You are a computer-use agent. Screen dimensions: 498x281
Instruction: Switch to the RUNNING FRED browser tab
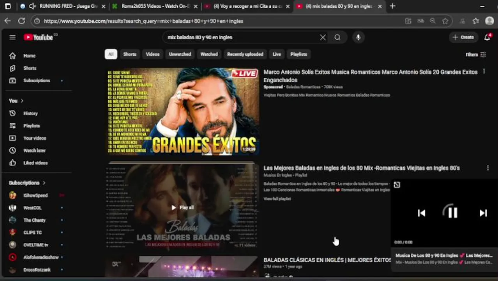click(63, 6)
